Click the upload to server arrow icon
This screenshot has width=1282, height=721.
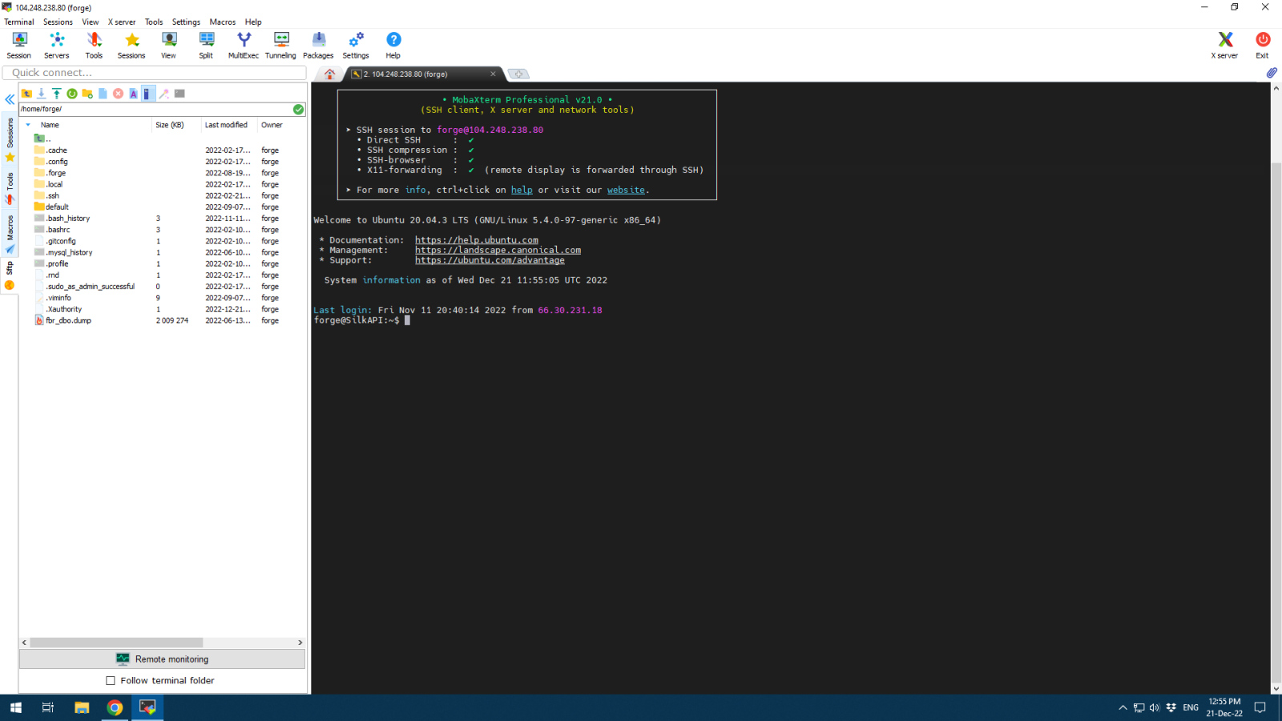point(57,94)
